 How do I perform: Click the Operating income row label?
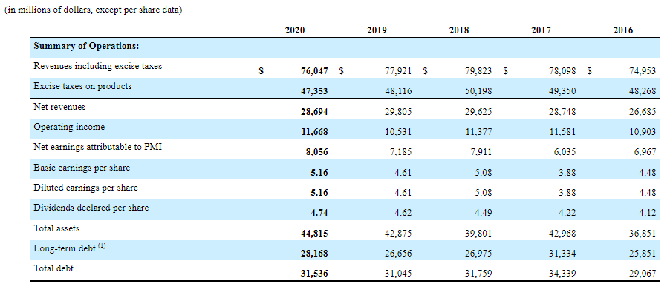pyautogui.click(x=69, y=127)
